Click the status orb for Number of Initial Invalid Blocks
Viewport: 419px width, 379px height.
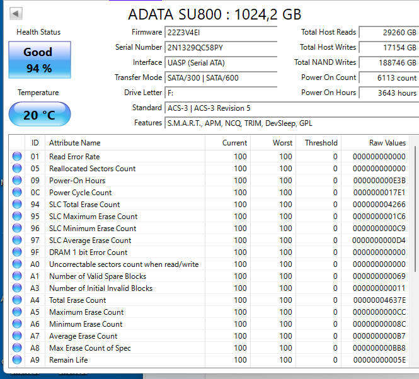pyautogui.click(x=17, y=288)
